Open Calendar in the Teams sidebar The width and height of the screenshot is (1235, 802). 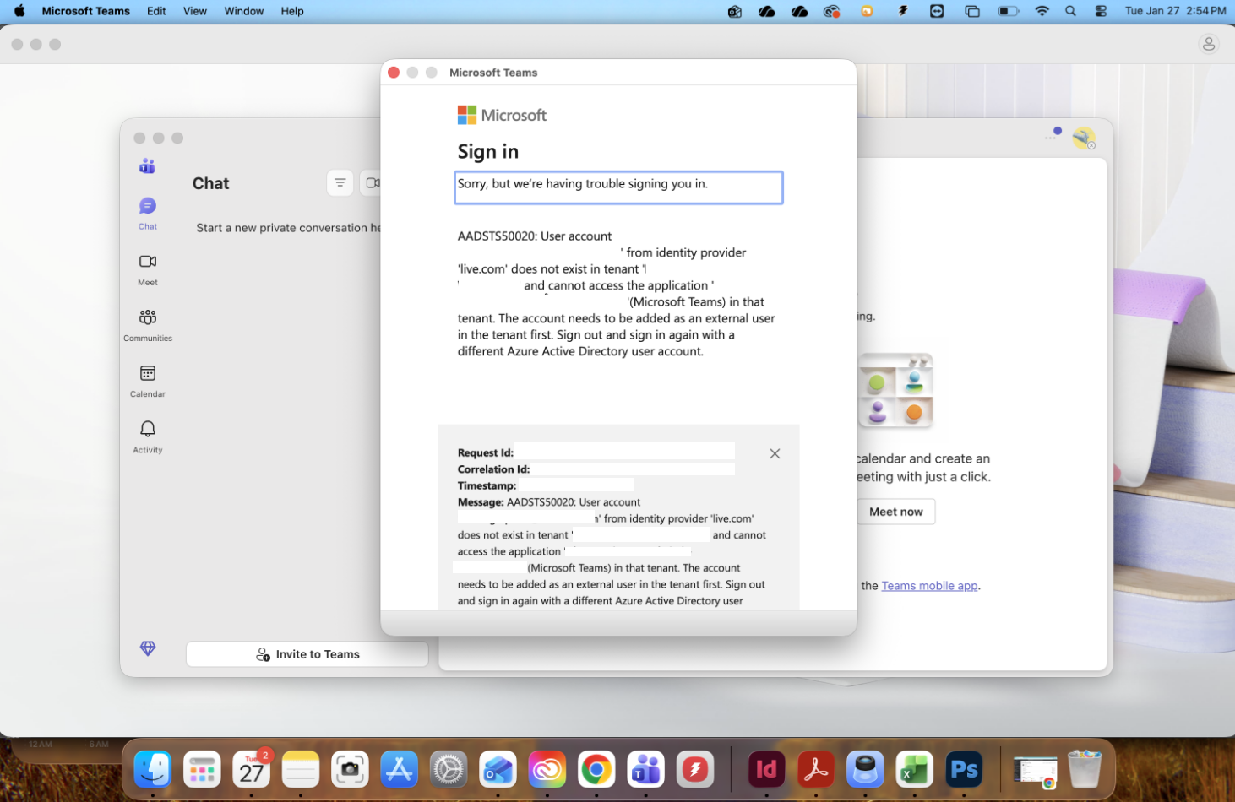tap(148, 381)
